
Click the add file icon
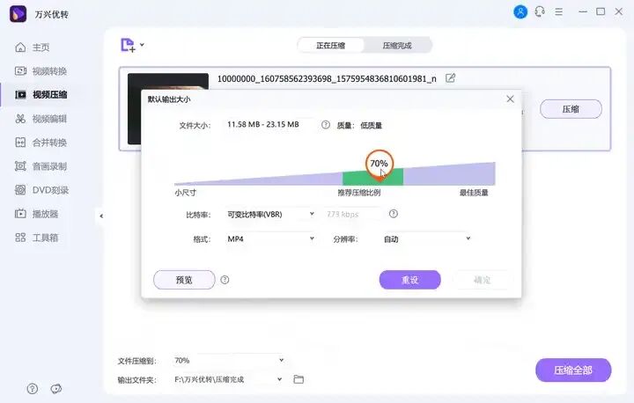(x=129, y=45)
